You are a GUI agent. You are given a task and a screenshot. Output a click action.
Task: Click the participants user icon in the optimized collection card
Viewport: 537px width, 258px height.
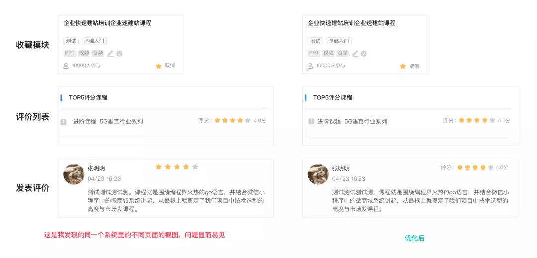(x=310, y=65)
